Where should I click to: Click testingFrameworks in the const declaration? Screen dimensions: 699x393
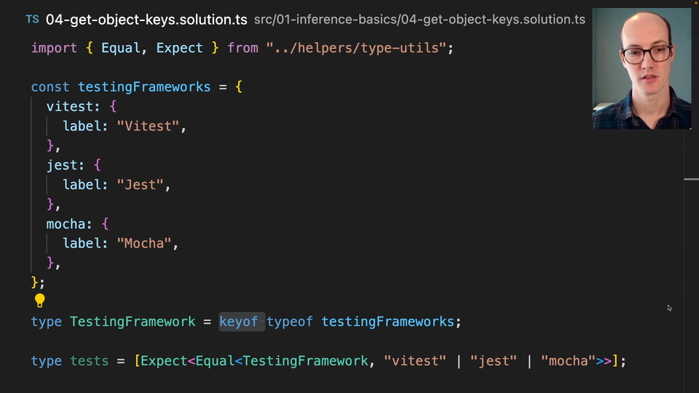[x=144, y=87]
